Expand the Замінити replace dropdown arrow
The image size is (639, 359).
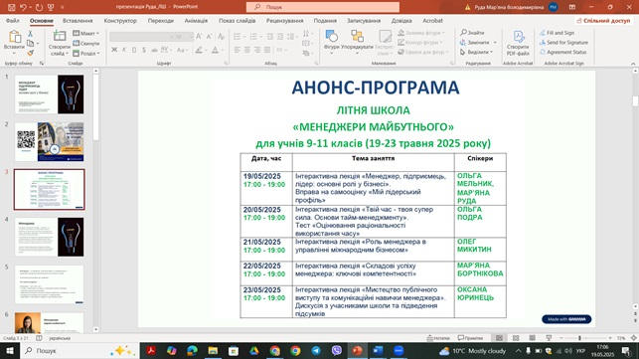coord(495,43)
